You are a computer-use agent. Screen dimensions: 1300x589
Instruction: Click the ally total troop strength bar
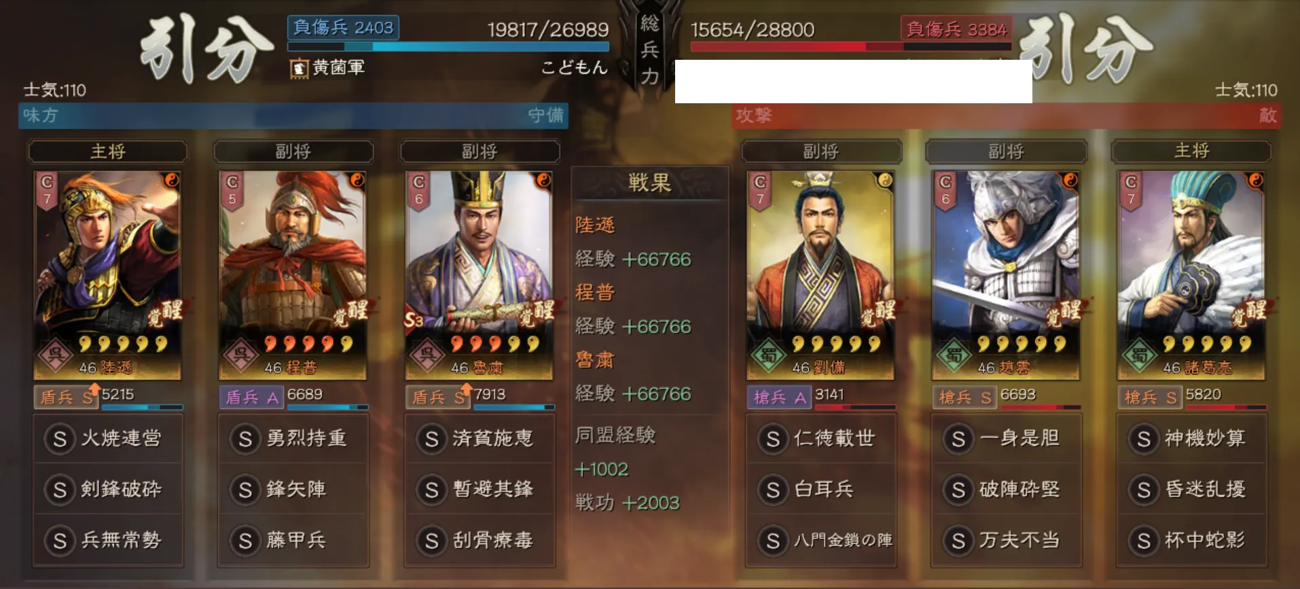tap(448, 47)
